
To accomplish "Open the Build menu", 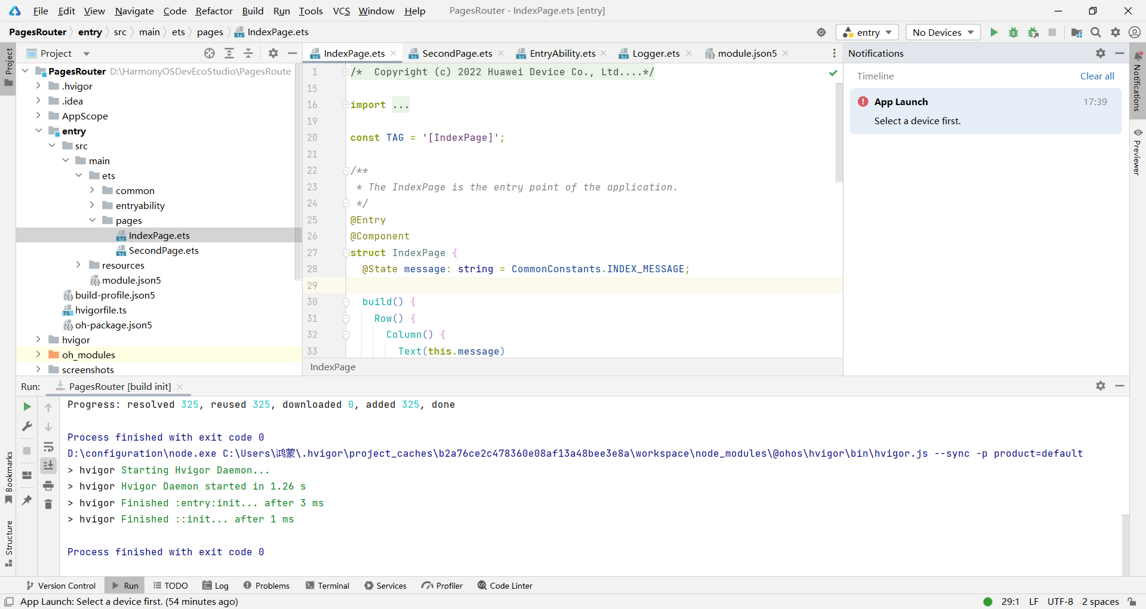I will (252, 11).
